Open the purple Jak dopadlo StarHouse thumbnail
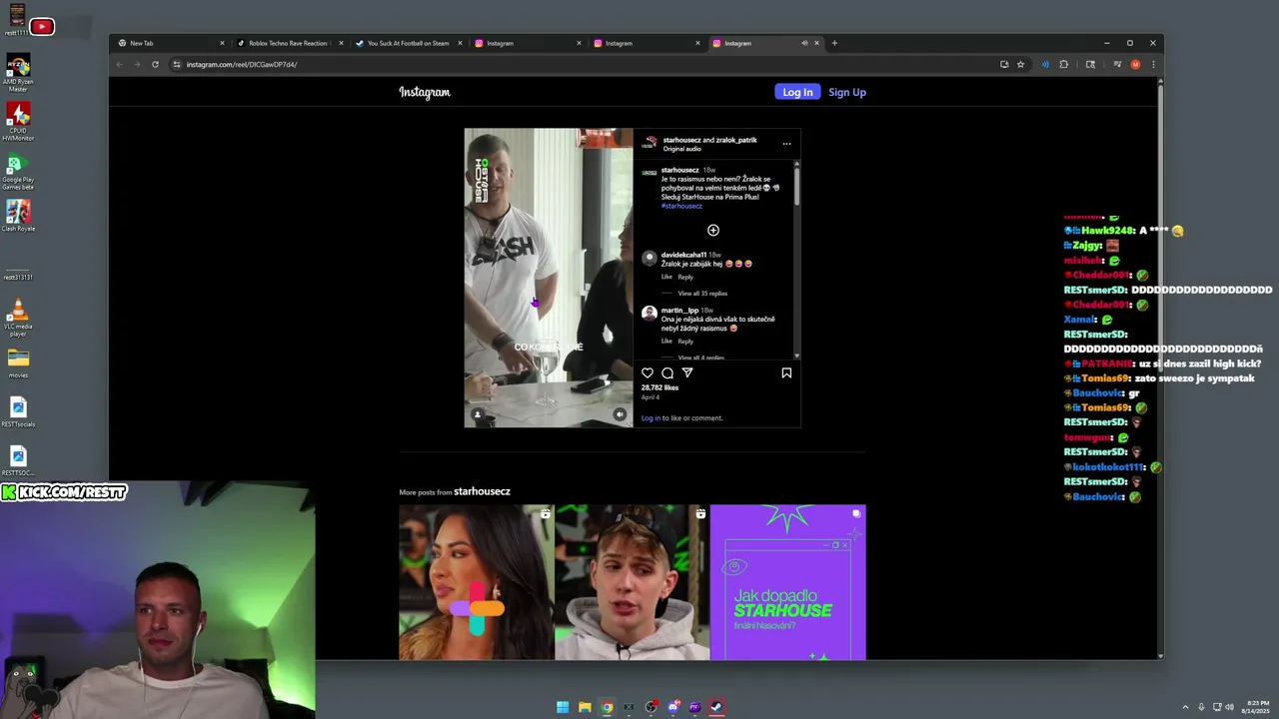 [788, 582]
